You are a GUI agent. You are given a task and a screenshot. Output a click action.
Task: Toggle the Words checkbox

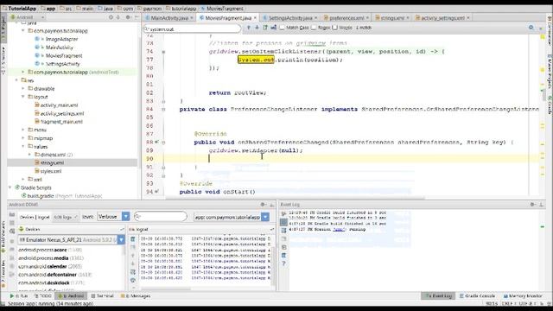[x=334, y=28]
